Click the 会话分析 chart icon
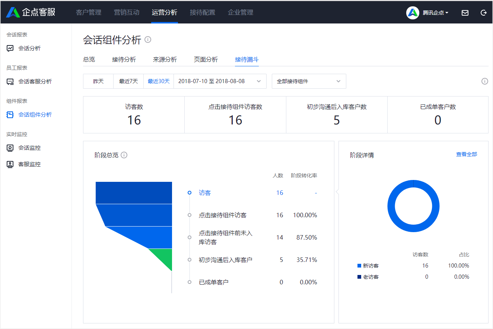The width and height of the screenshot is (493, 329). (10, 48)
